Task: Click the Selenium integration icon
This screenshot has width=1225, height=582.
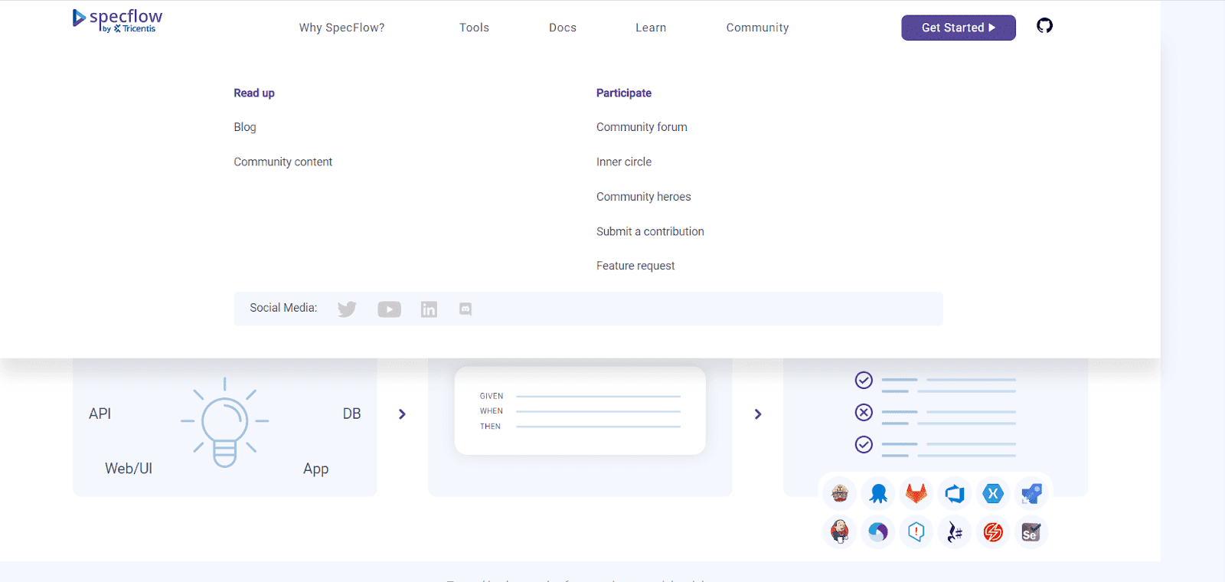Action: [1031, 531]
